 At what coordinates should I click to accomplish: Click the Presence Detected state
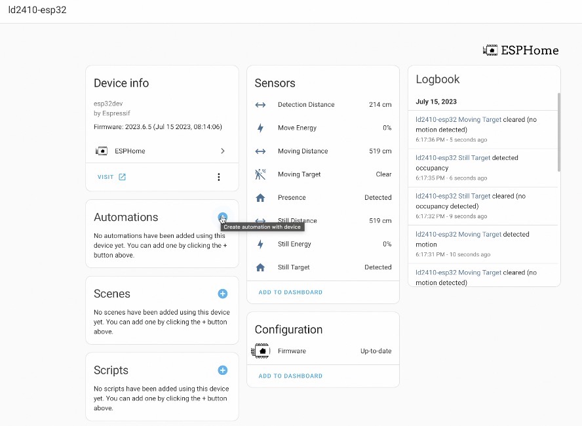coord(378,197)
